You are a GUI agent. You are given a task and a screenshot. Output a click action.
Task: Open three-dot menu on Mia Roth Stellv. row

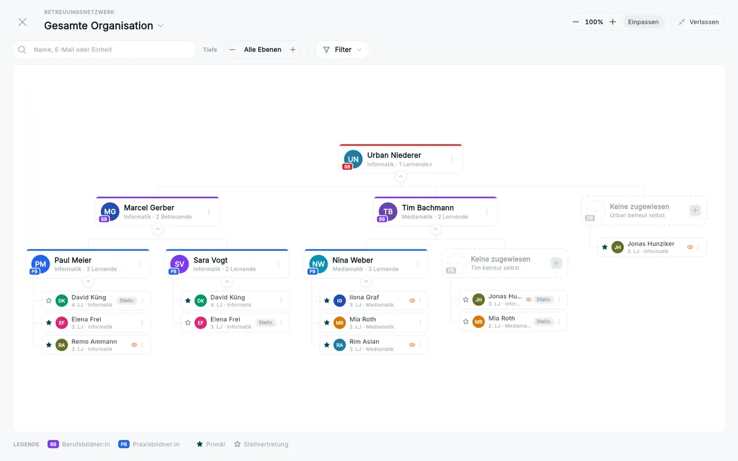[x=559, y=322]
